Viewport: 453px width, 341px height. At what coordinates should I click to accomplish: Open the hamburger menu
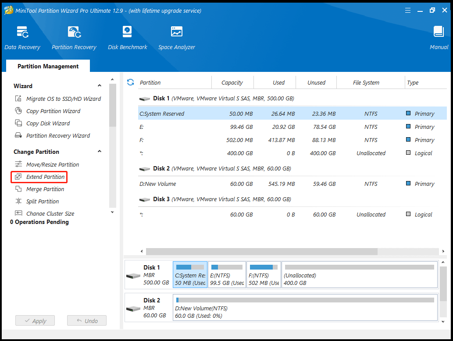point(408,10)
